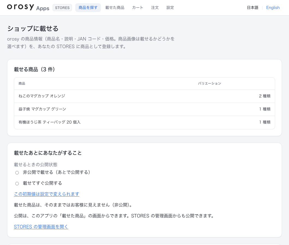Select 載せてすぐ公開する radio option
289x245 pixels.
tap(17, 183)
